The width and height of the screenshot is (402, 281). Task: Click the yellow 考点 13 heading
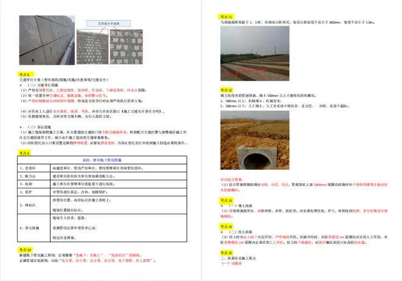[x=225, y=199]
